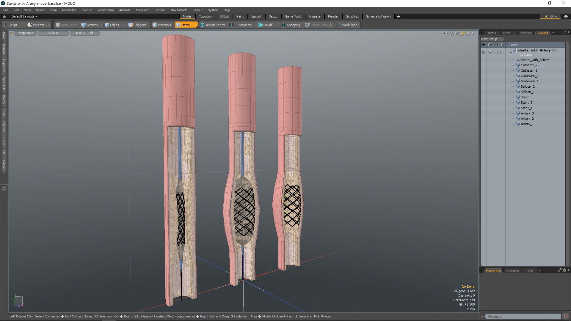The width and height of the screenshot is (571, 321).
Task: Open the MaxToModo menu
Action: point(179,10)
